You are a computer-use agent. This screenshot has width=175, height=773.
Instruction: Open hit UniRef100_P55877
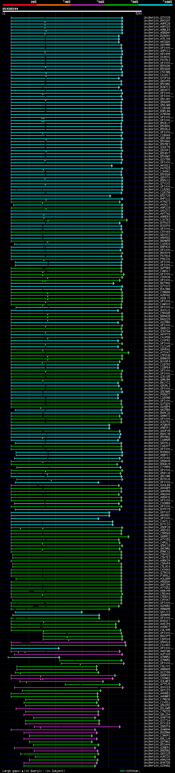coord(157,395)
